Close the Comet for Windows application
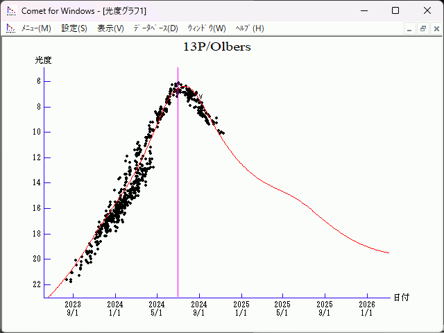This screenshot has width=444, height=333. pos(427,10)
